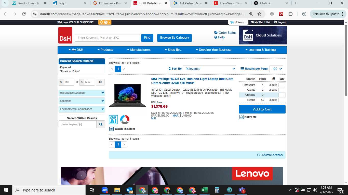Switch to ASI Partner Access tab
This screenshot has height=195, width=348.
tap(190, 3)
